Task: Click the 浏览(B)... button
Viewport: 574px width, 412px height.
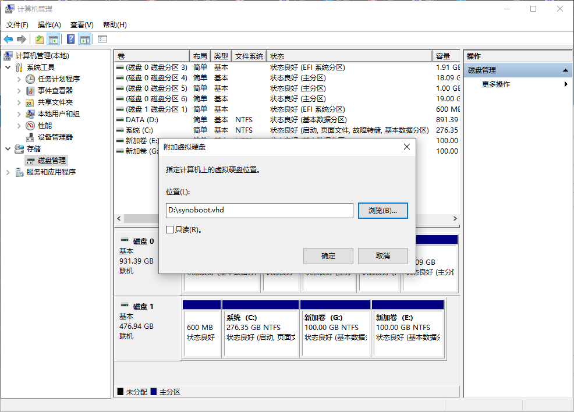Action: click(382, 211)
